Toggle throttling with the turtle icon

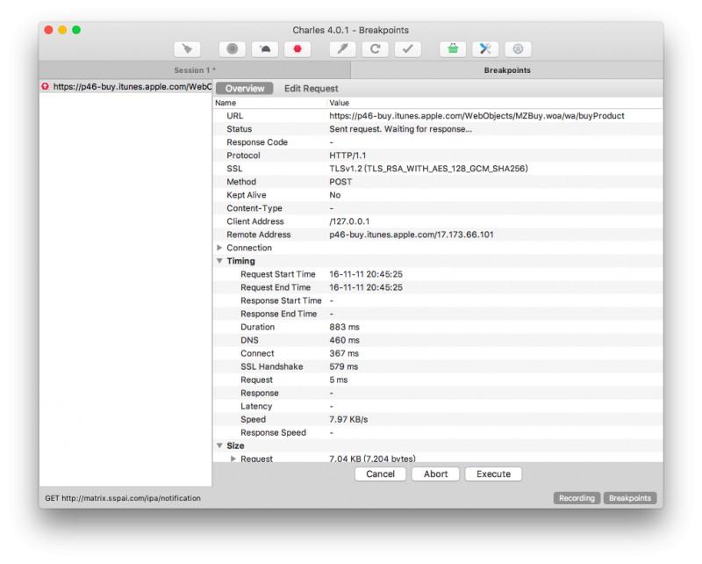(x=266, y=49)
